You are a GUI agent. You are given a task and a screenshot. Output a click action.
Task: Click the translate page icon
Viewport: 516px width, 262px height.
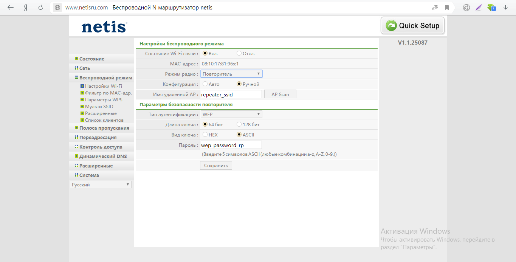tap(435, 8)
